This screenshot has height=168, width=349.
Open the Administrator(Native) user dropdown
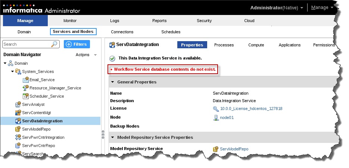pos(277,8)
